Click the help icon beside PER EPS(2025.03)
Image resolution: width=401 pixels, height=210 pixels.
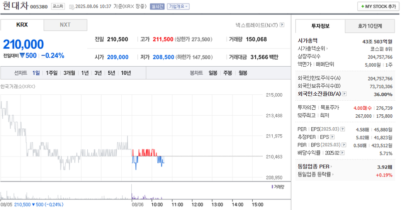pyautogui.click(x=343, y=129)
